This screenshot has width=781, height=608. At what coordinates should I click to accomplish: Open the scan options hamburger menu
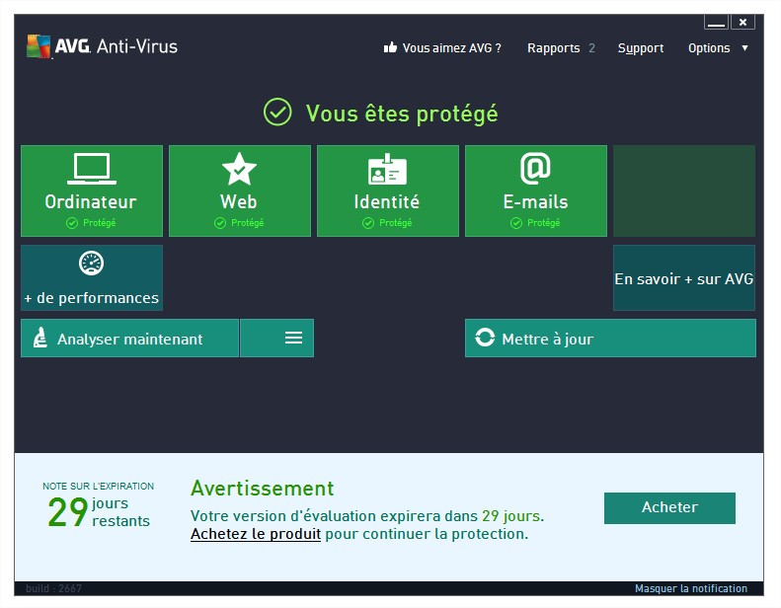tap(293, 338)
